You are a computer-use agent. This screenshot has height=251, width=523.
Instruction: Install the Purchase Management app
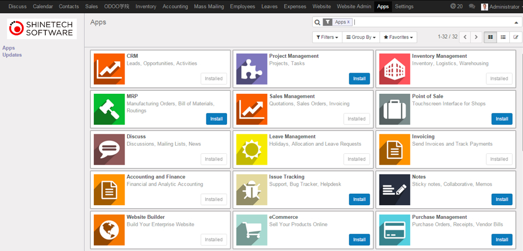(502, 240)
